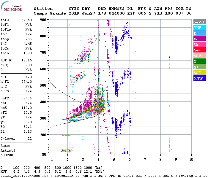Click the Campo Grande station name
The width and height of the screenshot is (208, 178).
point(50,13)
